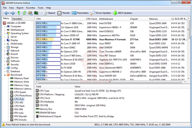Select the Server tree icon
The width and height of the screenshot is (192, 128).
coord(8,37)
